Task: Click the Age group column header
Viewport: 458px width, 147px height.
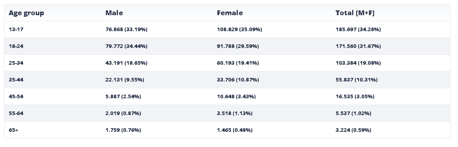Action: pos(26,13)
